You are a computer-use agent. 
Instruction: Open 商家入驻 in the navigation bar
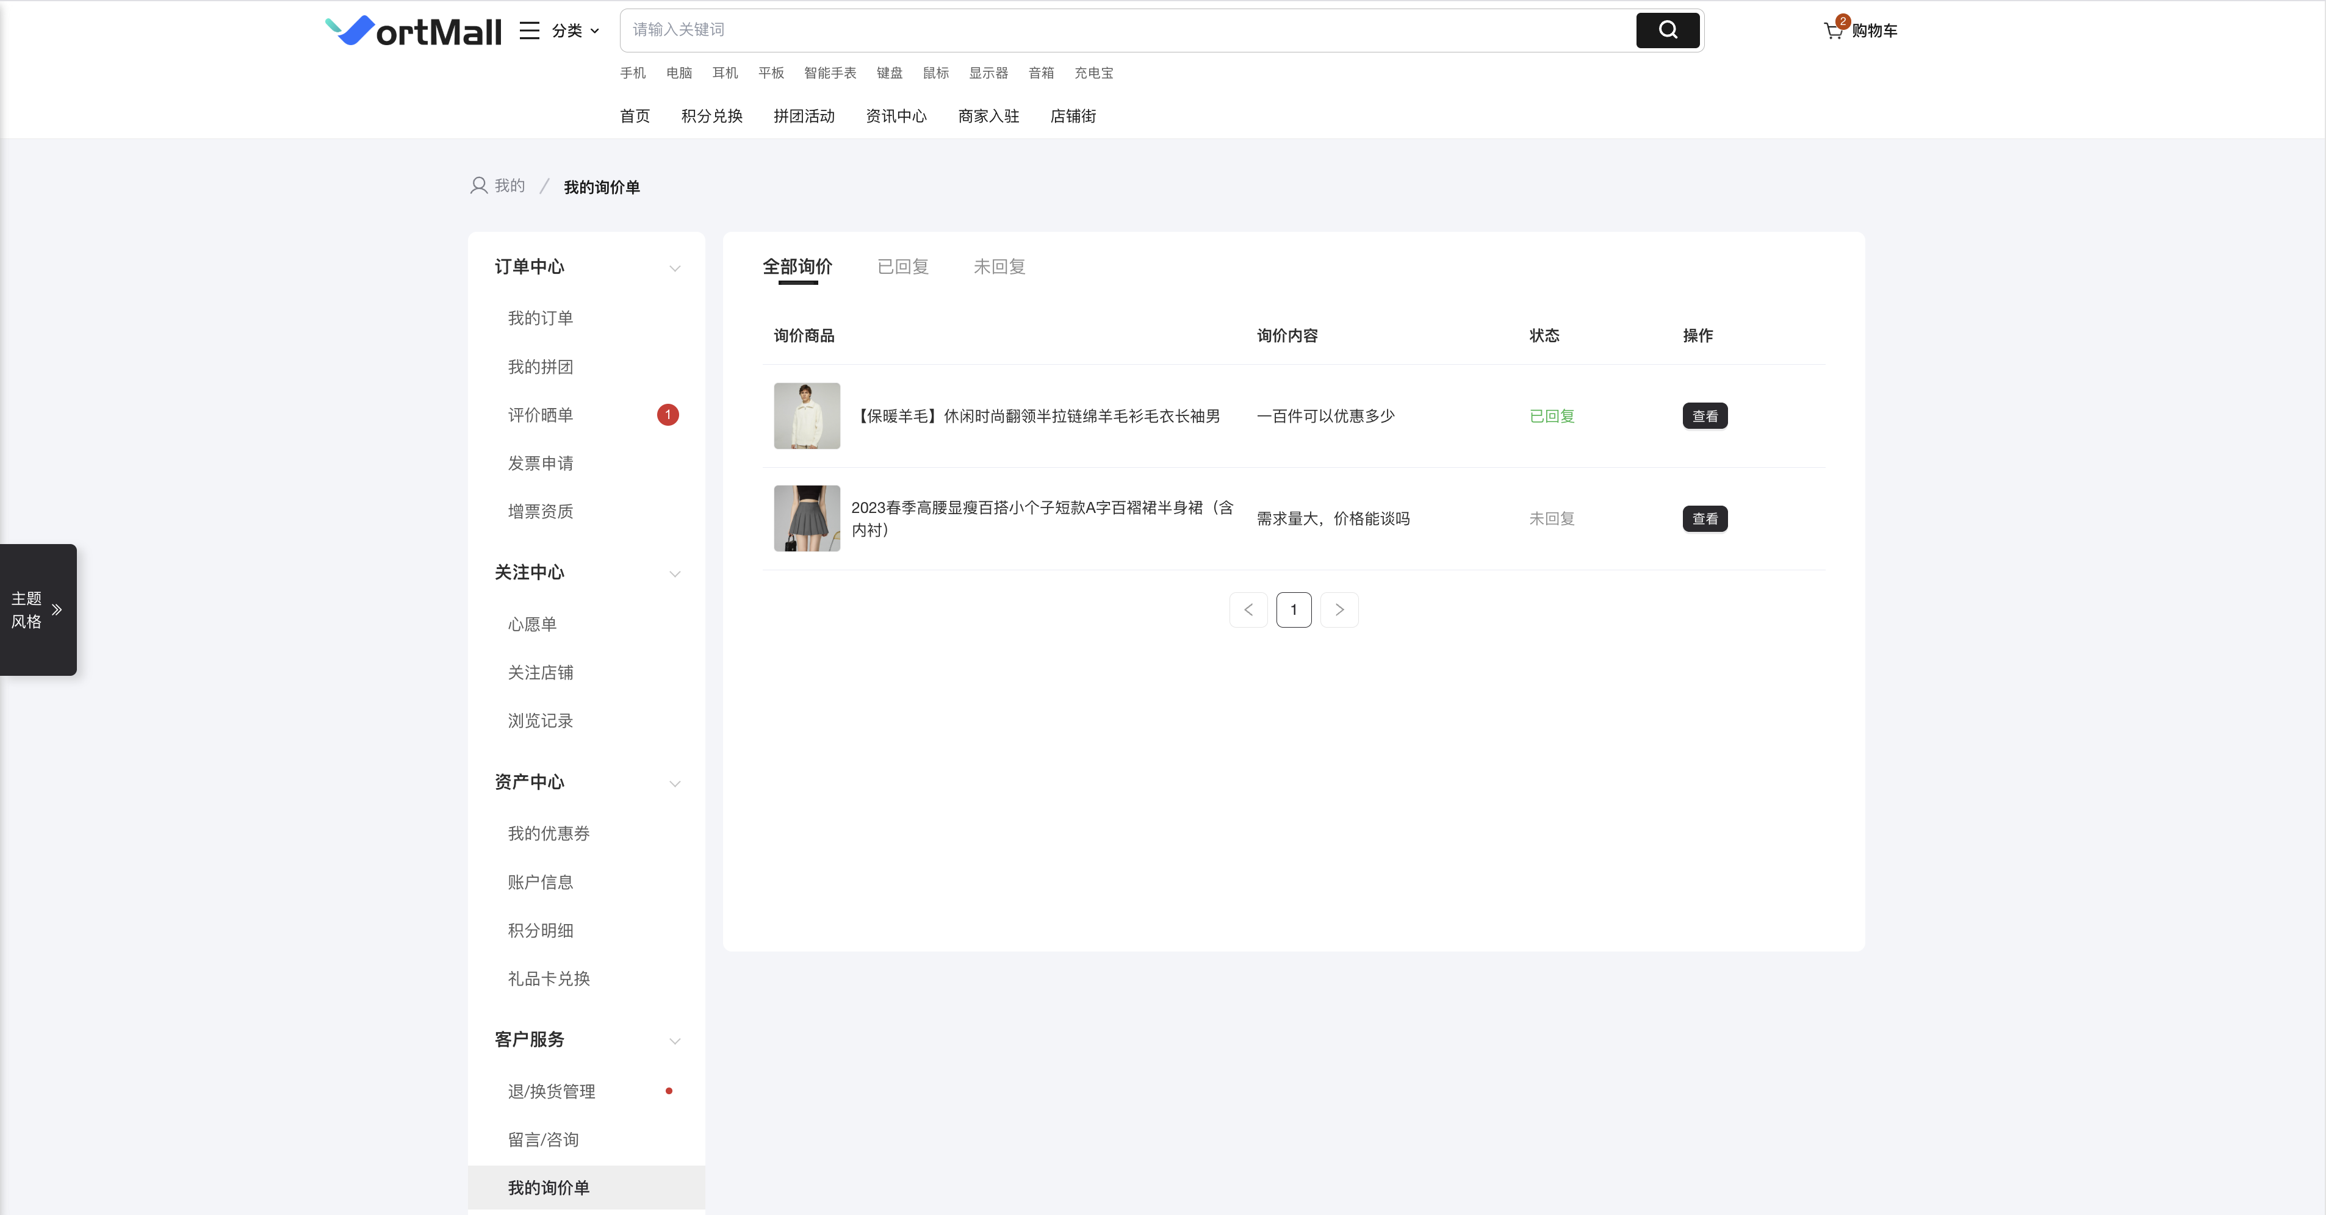(988, 115)
